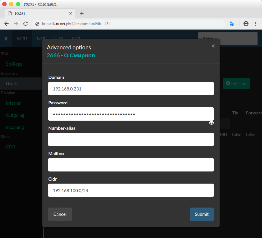Image resolution: width=262 pixels, height=238 pixels.
Task: Click the Cidr label
Action: [x=52, y=179]
